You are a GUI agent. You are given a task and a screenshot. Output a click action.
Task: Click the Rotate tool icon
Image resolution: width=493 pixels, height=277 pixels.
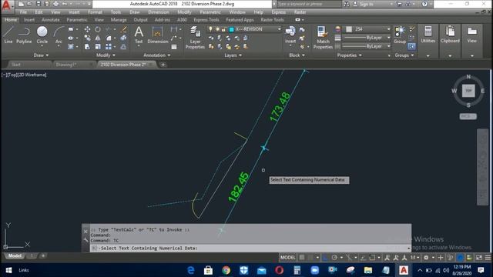(x=98, y=29)
